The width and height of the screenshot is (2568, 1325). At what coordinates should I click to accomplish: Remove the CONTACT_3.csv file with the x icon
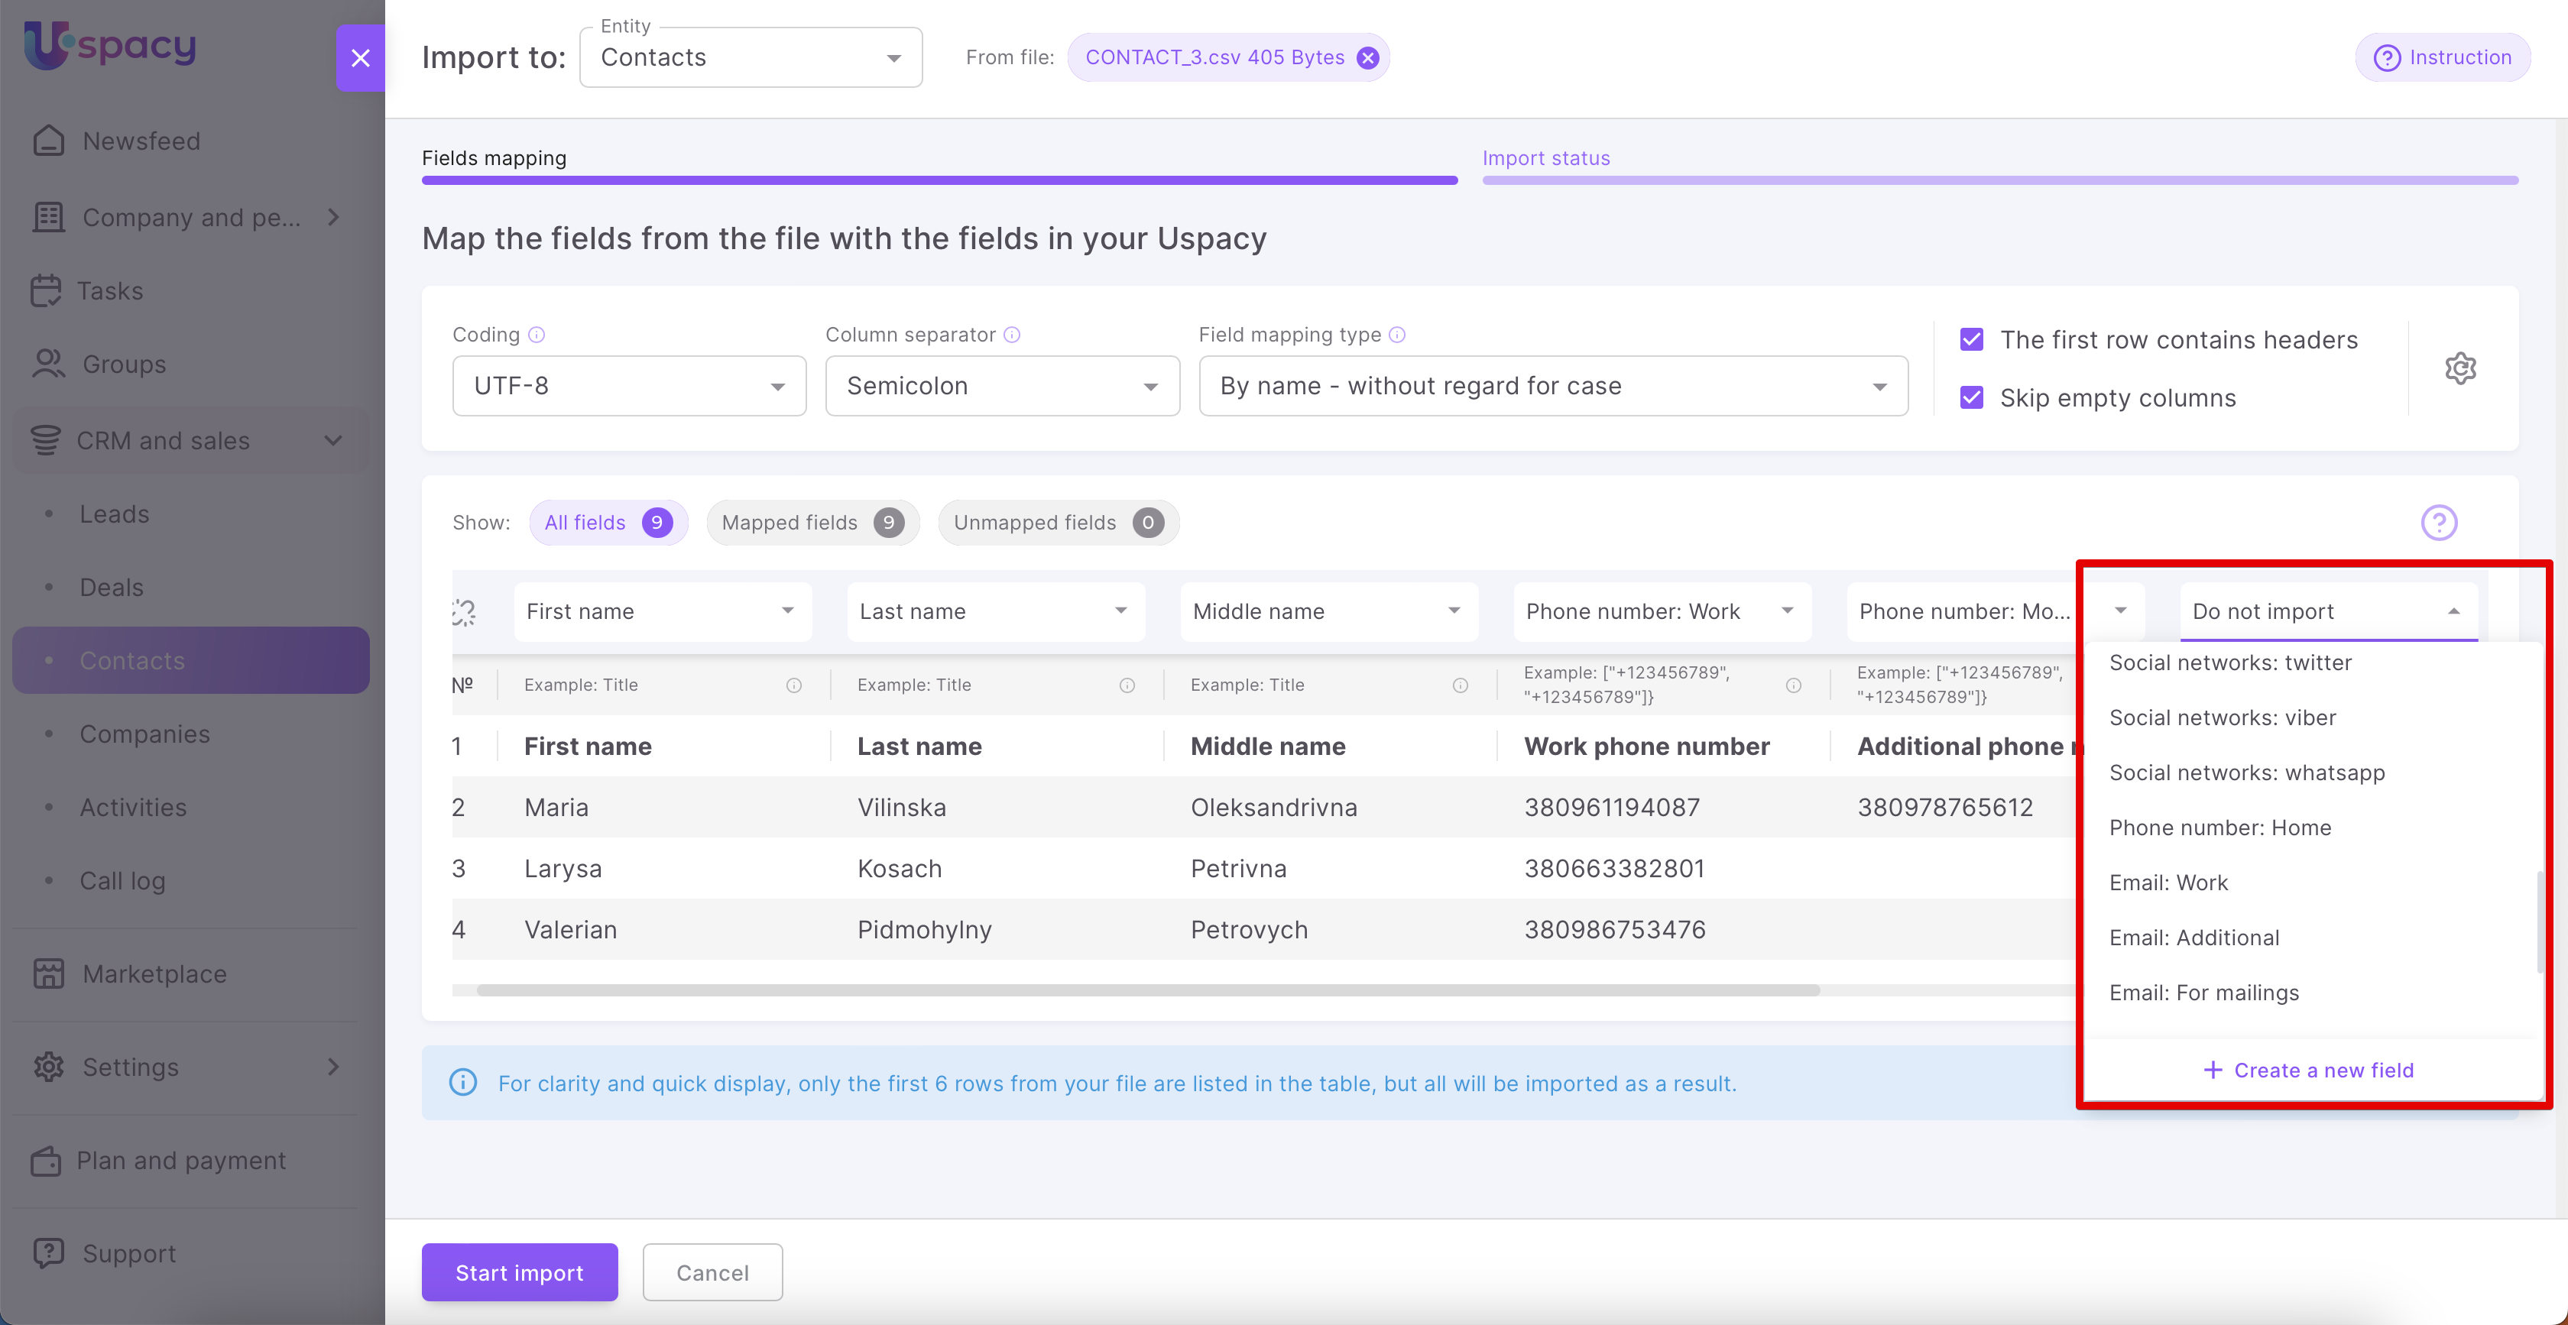[1368, 58]
